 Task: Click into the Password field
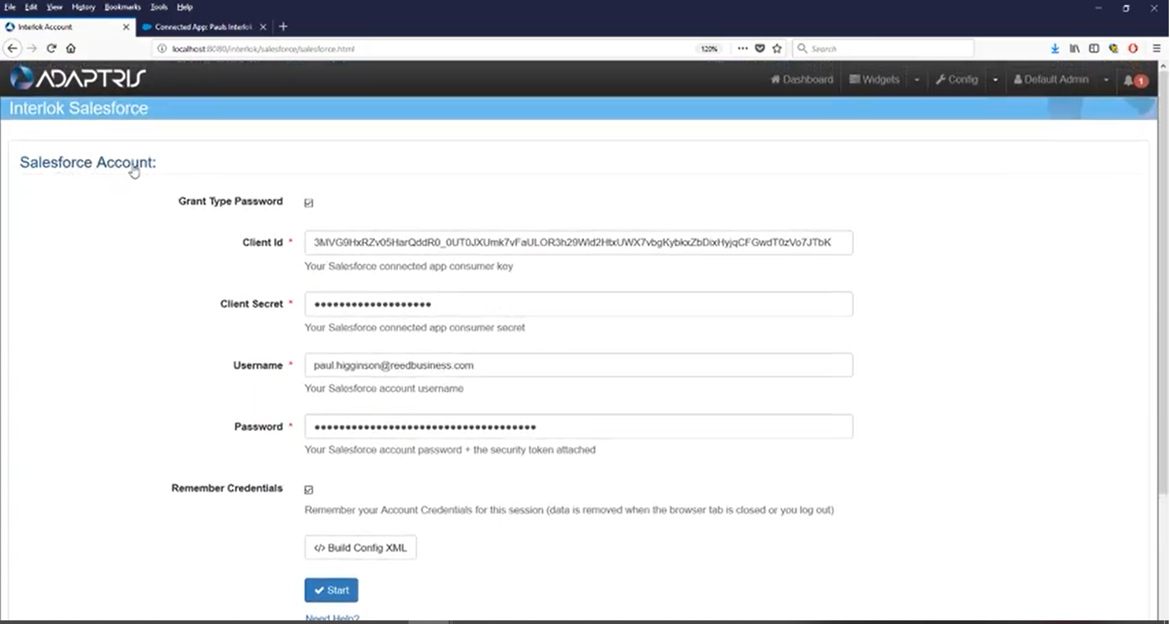(x=578, y=427)
